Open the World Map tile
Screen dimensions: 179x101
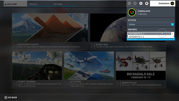coord(128,31)
